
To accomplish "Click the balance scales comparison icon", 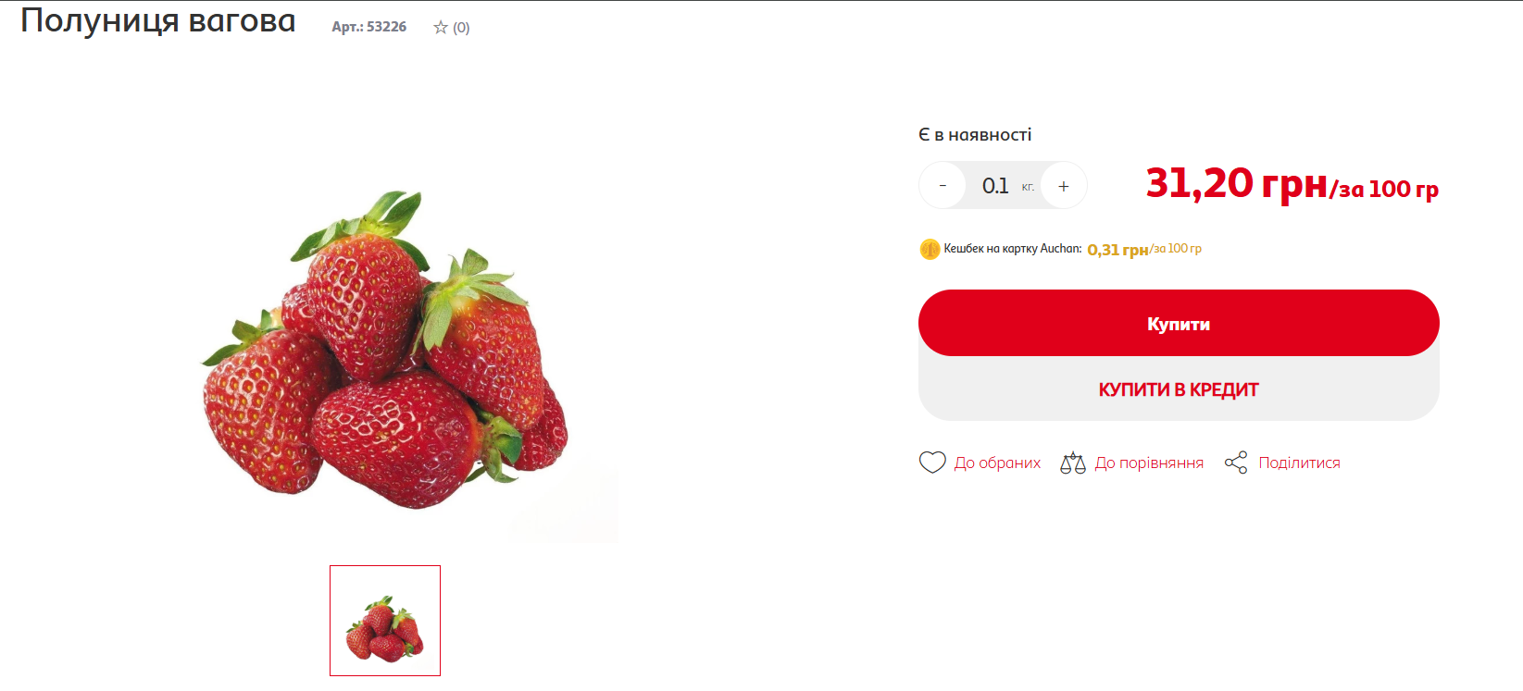I will click(x=1072, y=463).
